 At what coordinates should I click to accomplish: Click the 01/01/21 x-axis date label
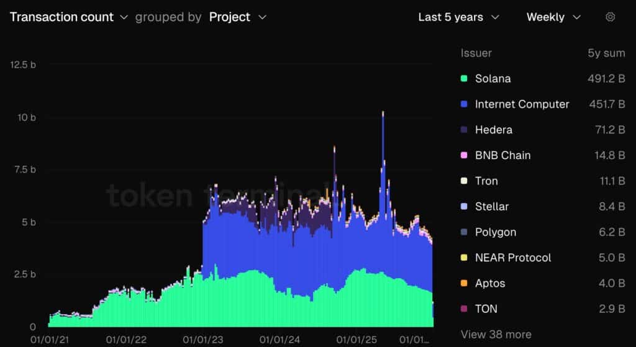coord(50,340)
